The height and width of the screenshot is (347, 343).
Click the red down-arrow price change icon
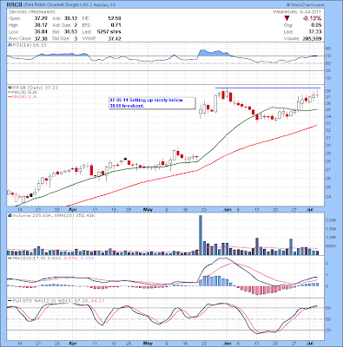[287, 18]
